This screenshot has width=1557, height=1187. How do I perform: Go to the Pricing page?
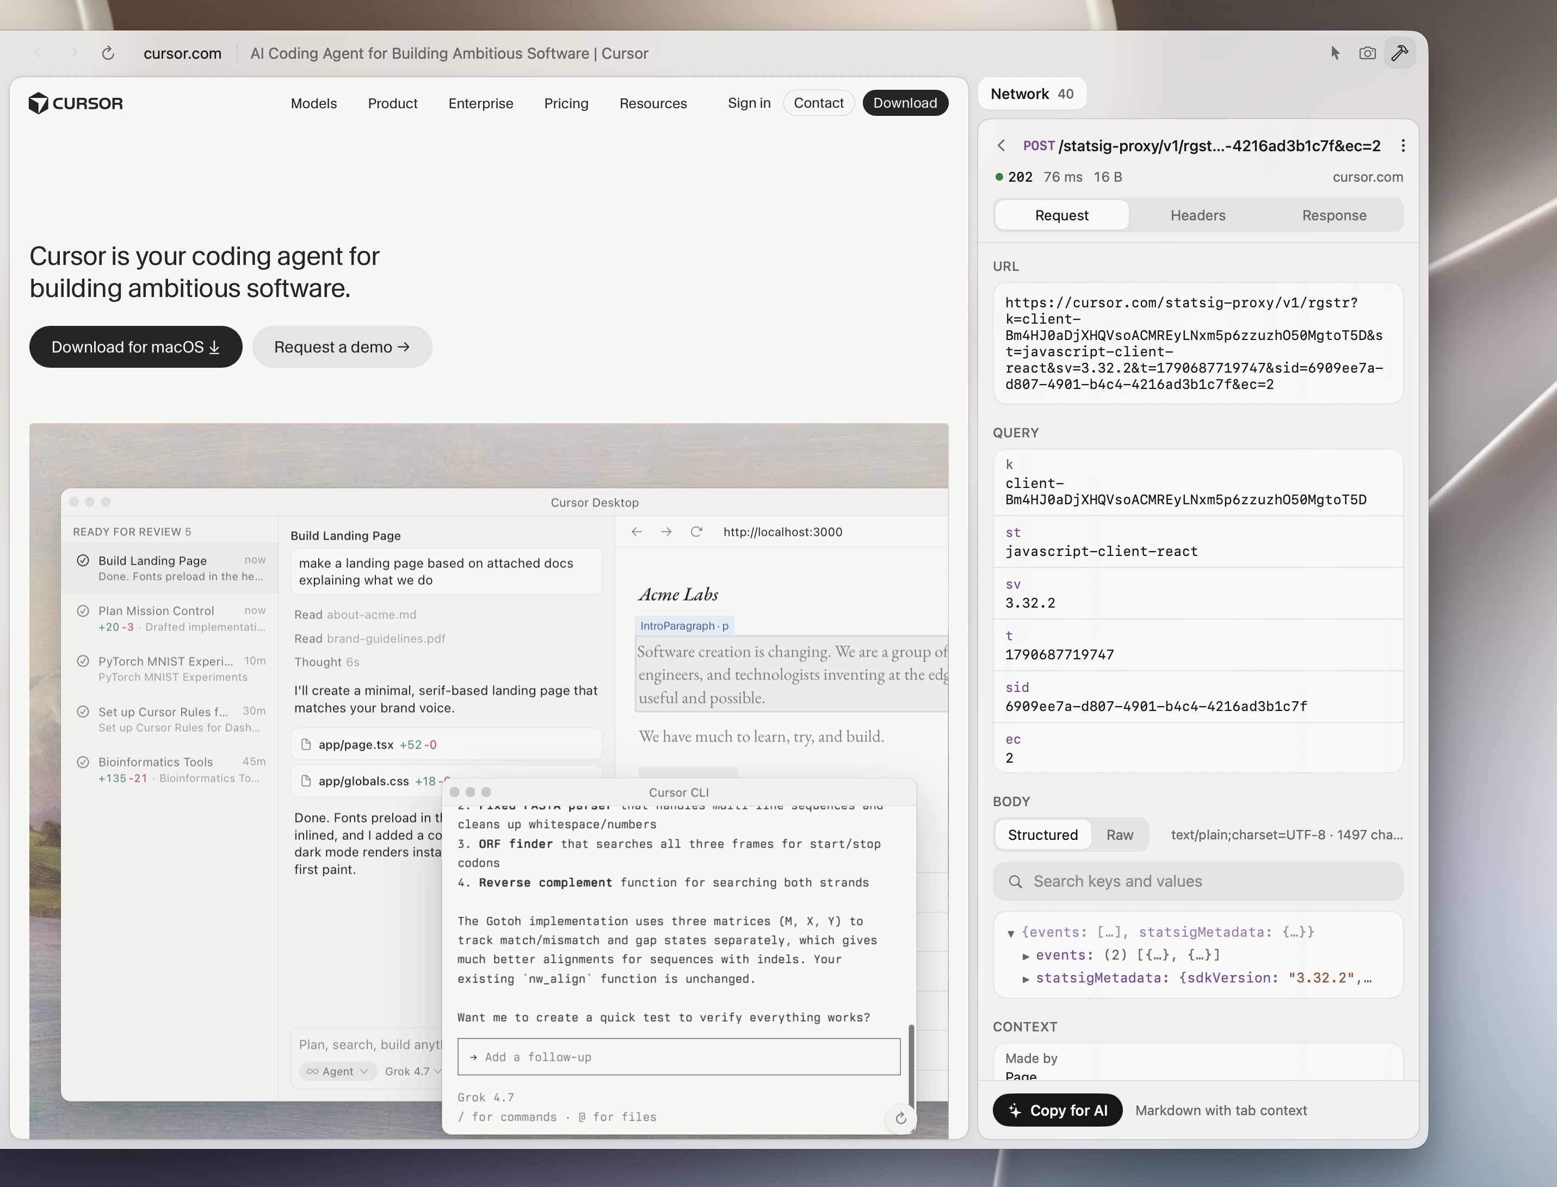566,103
